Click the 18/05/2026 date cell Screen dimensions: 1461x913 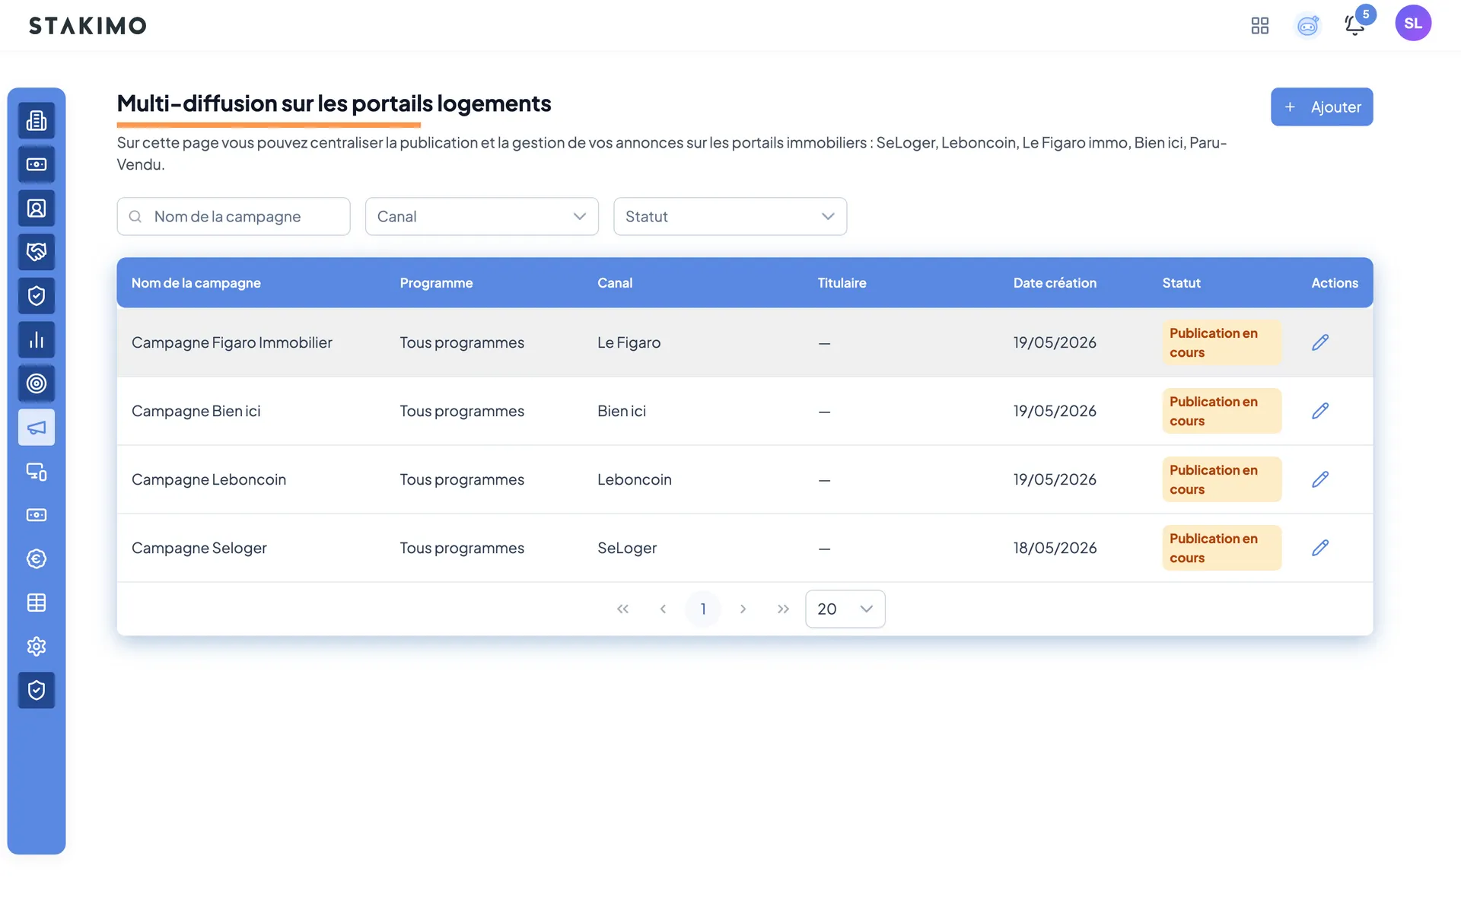(1055, 548)
